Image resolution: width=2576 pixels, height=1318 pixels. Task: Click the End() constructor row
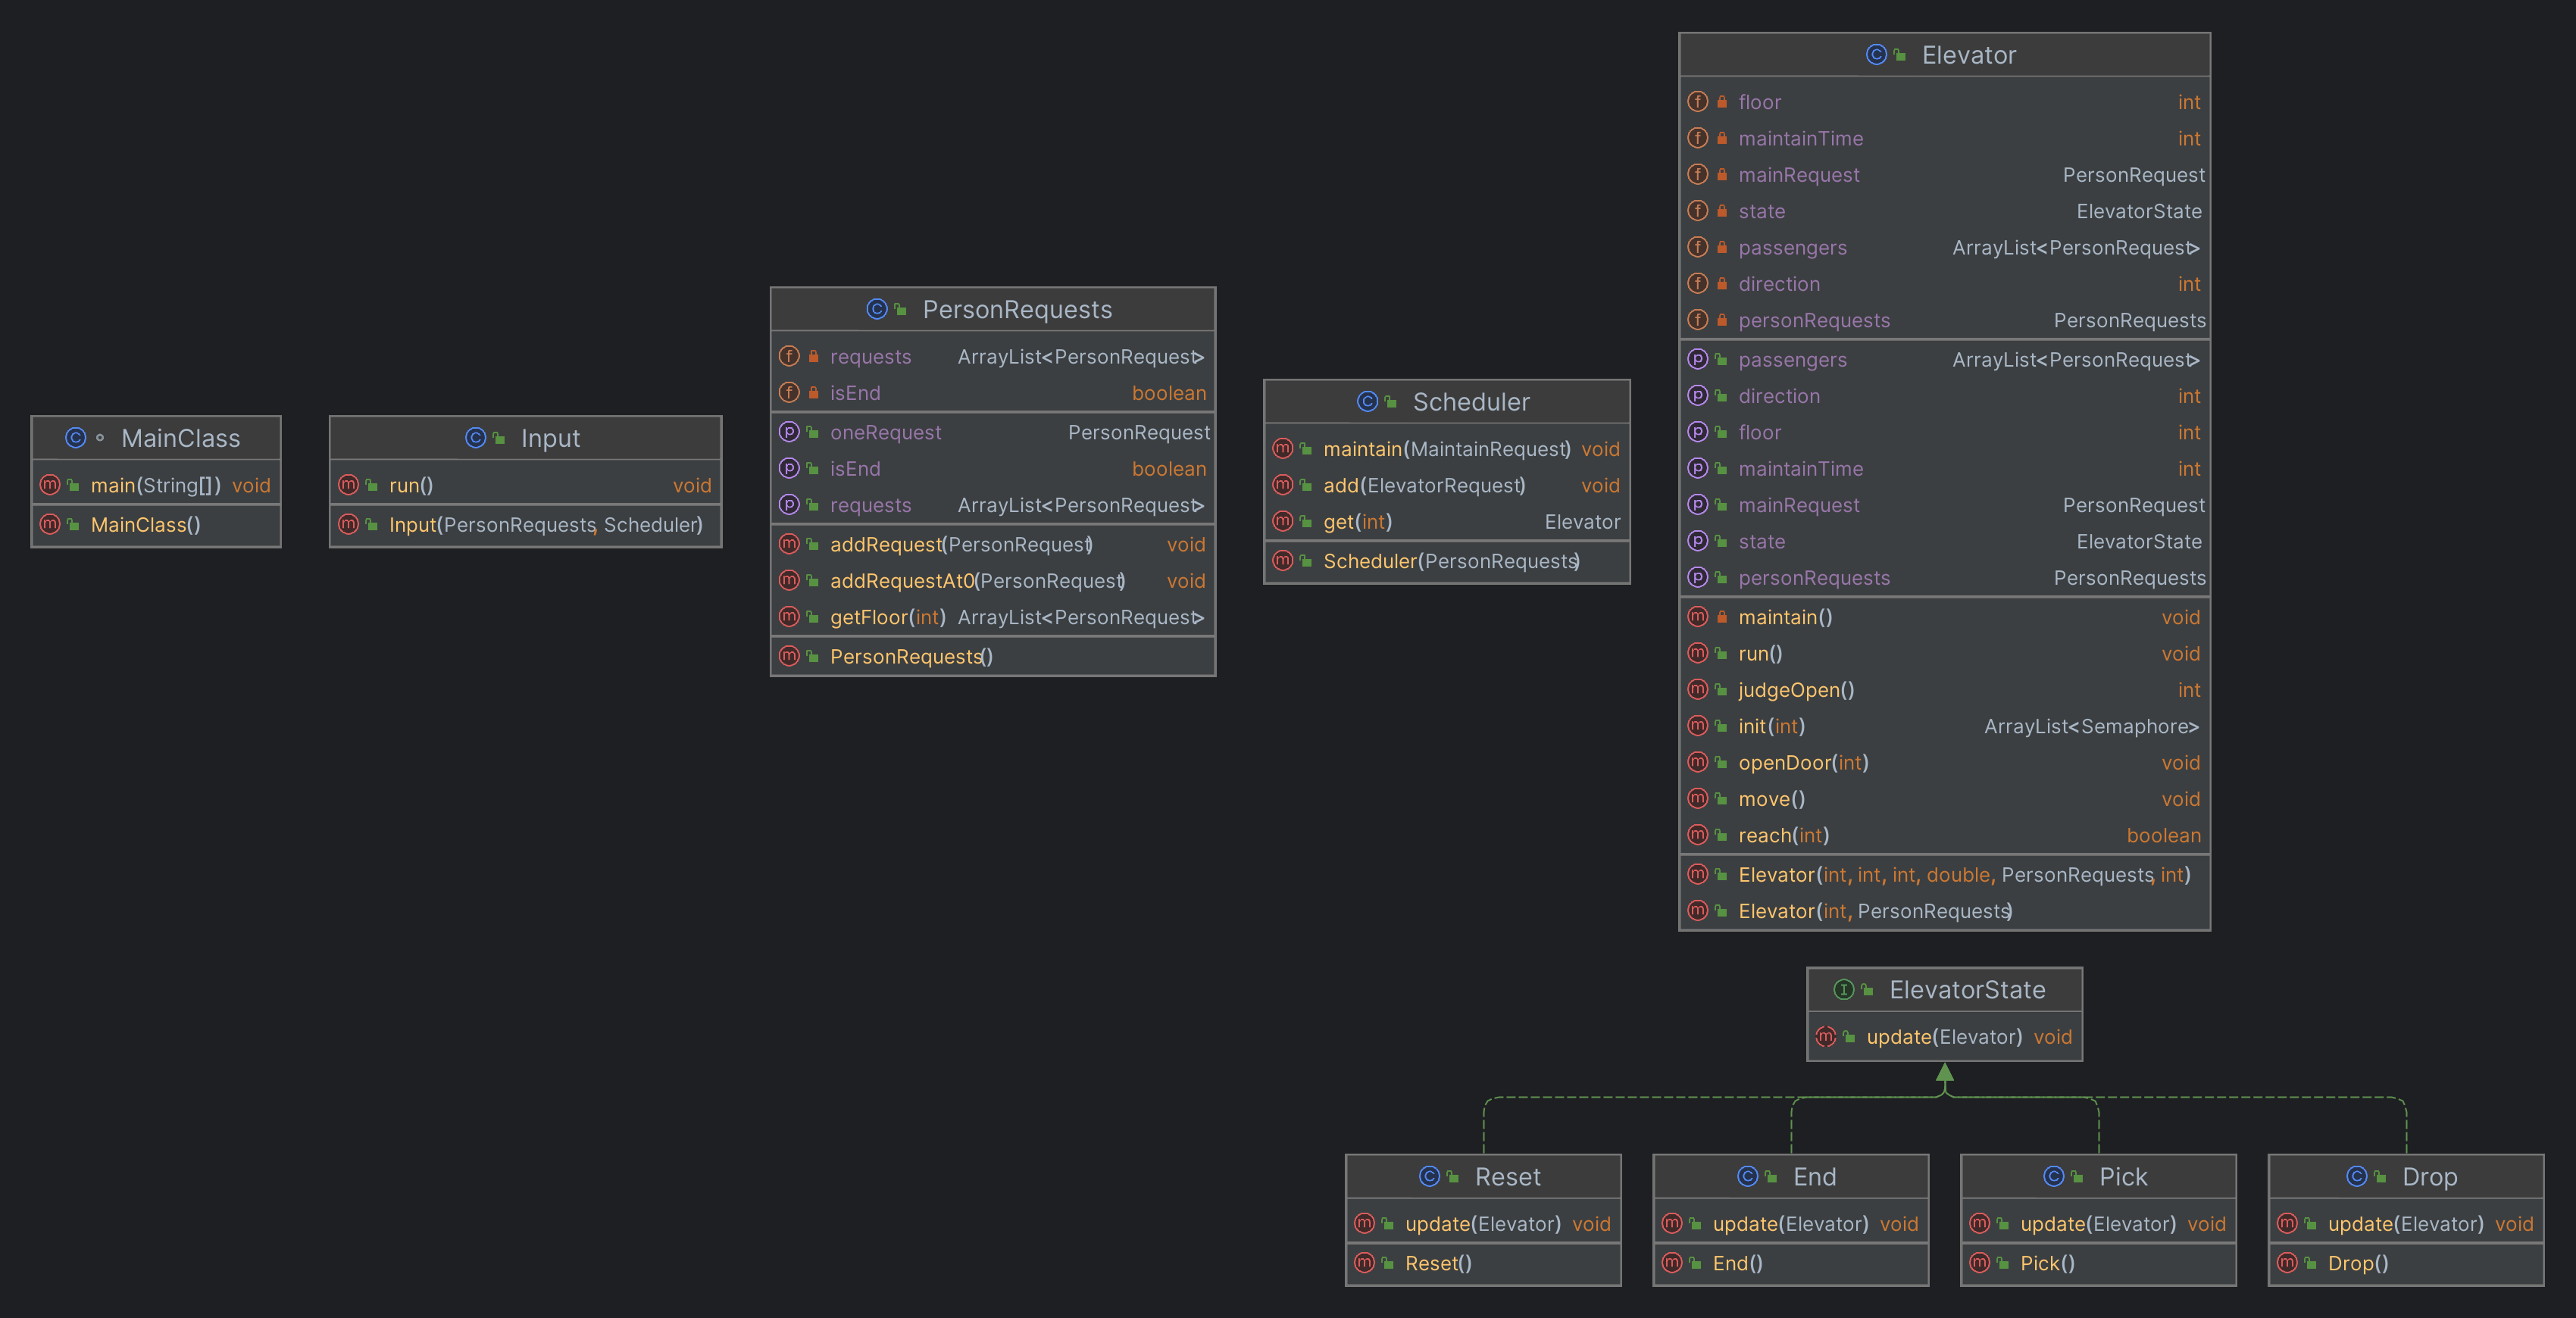pos(1737,1263)
